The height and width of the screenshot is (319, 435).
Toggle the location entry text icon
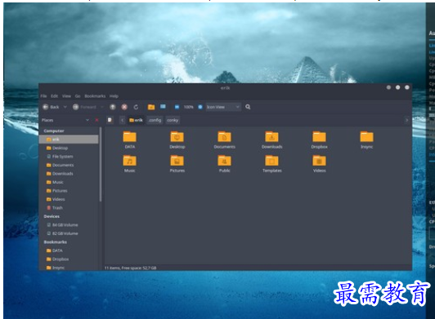[x=110, y=120]
